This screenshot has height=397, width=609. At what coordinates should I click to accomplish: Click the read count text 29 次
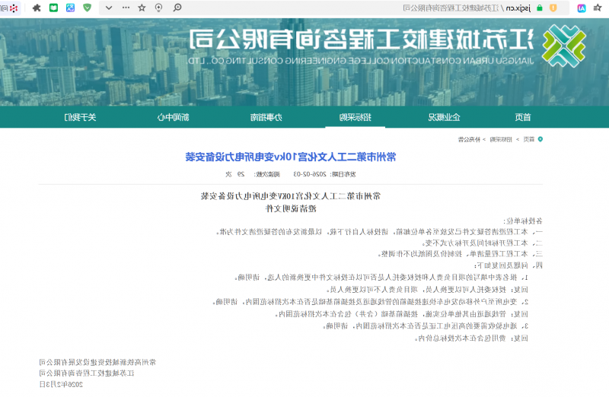pyautogui.click(x=235, y=174)
